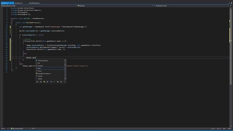The height and width of the screenshot is (131, 233).
Task: Click the 'var gameManager' code line
Action: (53, 27)
